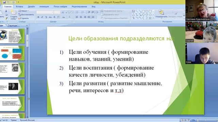Toggle underline Ч formatting
The width and height of the screenshot is (218, 122).
click(46, 17)
